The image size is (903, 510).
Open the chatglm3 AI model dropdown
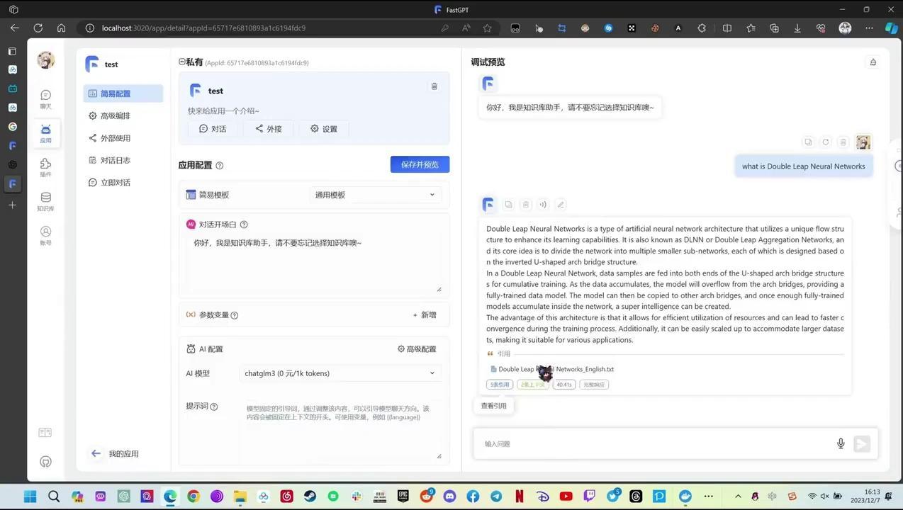click(339, 373)
